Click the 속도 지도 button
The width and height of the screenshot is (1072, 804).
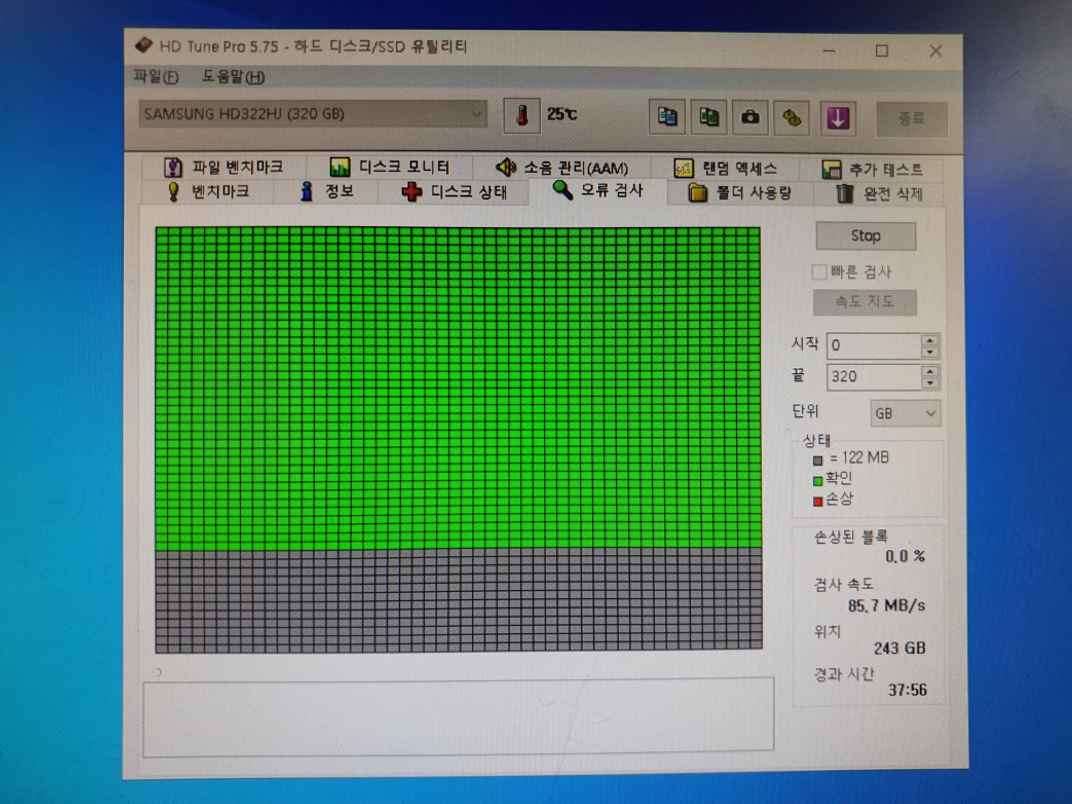click(865, 302)
